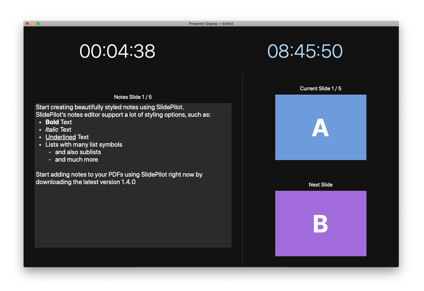Maximize the Presenter Display window with green button
The image size is (424, 291).
pos(38,24)
